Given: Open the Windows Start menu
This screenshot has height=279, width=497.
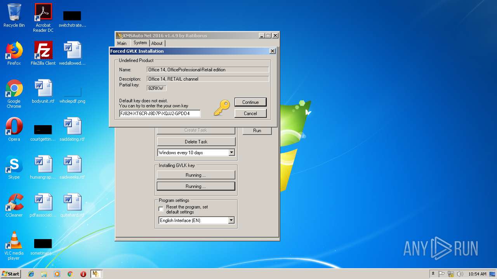Looking at the screenshot, I should pyautogui.click(x=10, y=274).
